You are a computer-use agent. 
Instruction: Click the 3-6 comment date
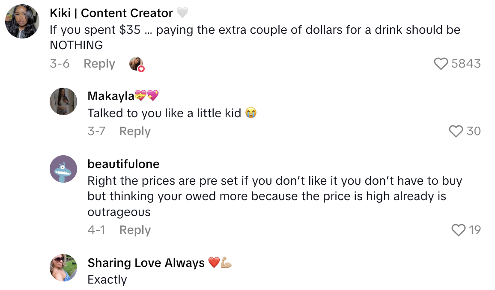click(60, 64)
